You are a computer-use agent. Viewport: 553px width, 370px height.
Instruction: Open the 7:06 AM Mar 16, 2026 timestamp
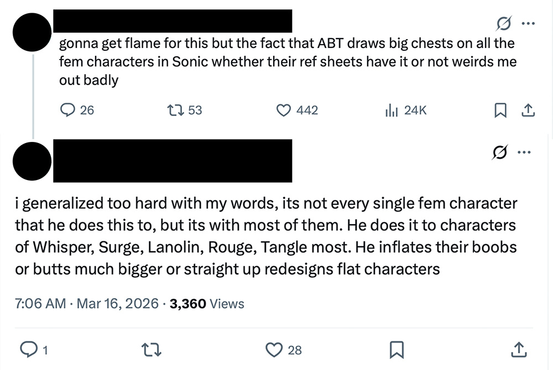click(87, 304)
